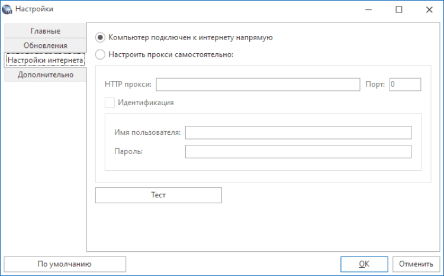Reset settings with По умолчанию button

pos(65,264)
